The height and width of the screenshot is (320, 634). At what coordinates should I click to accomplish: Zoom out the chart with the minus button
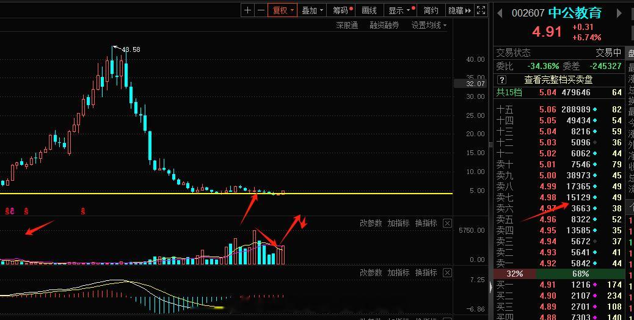261,10
